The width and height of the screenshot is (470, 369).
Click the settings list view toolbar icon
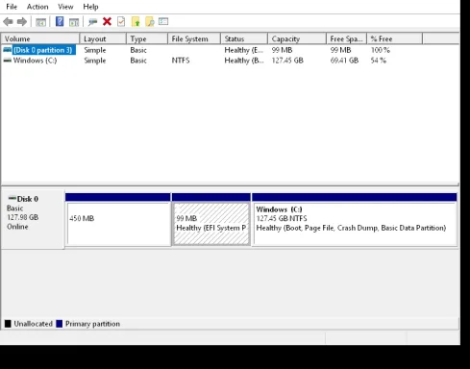coord(163,21)
